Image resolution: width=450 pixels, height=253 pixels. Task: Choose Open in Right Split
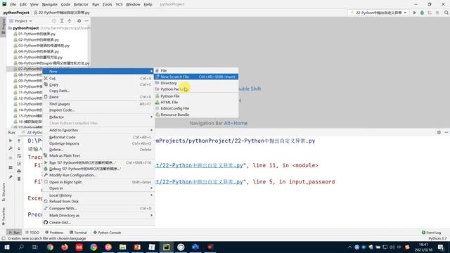click(x=98, y=182)
